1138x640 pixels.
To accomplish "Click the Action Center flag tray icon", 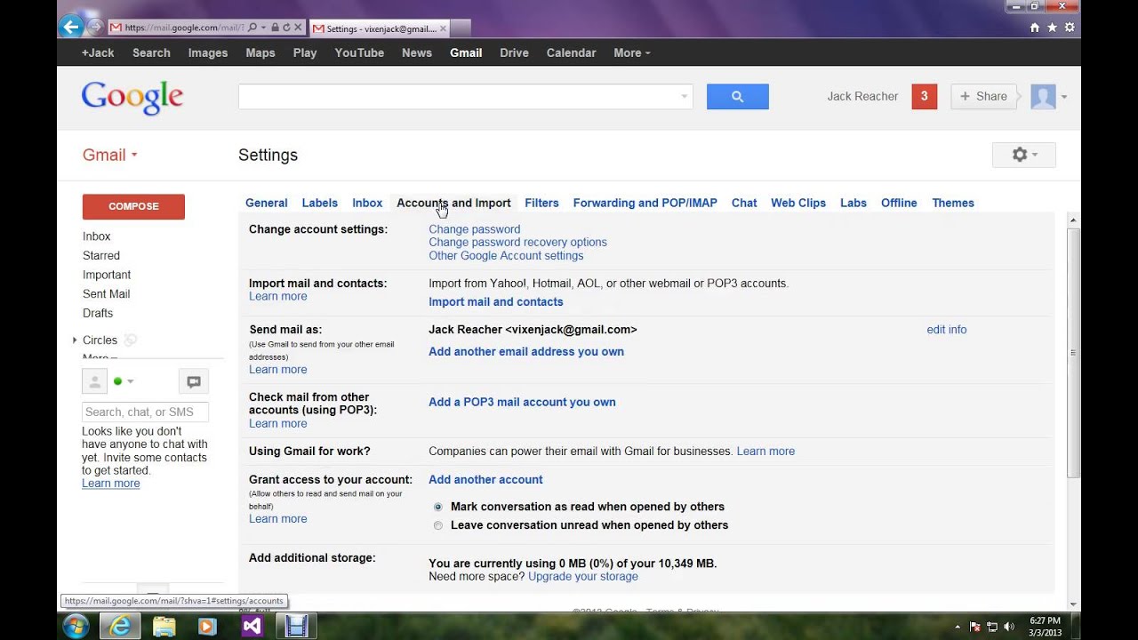I will [976, 627].
